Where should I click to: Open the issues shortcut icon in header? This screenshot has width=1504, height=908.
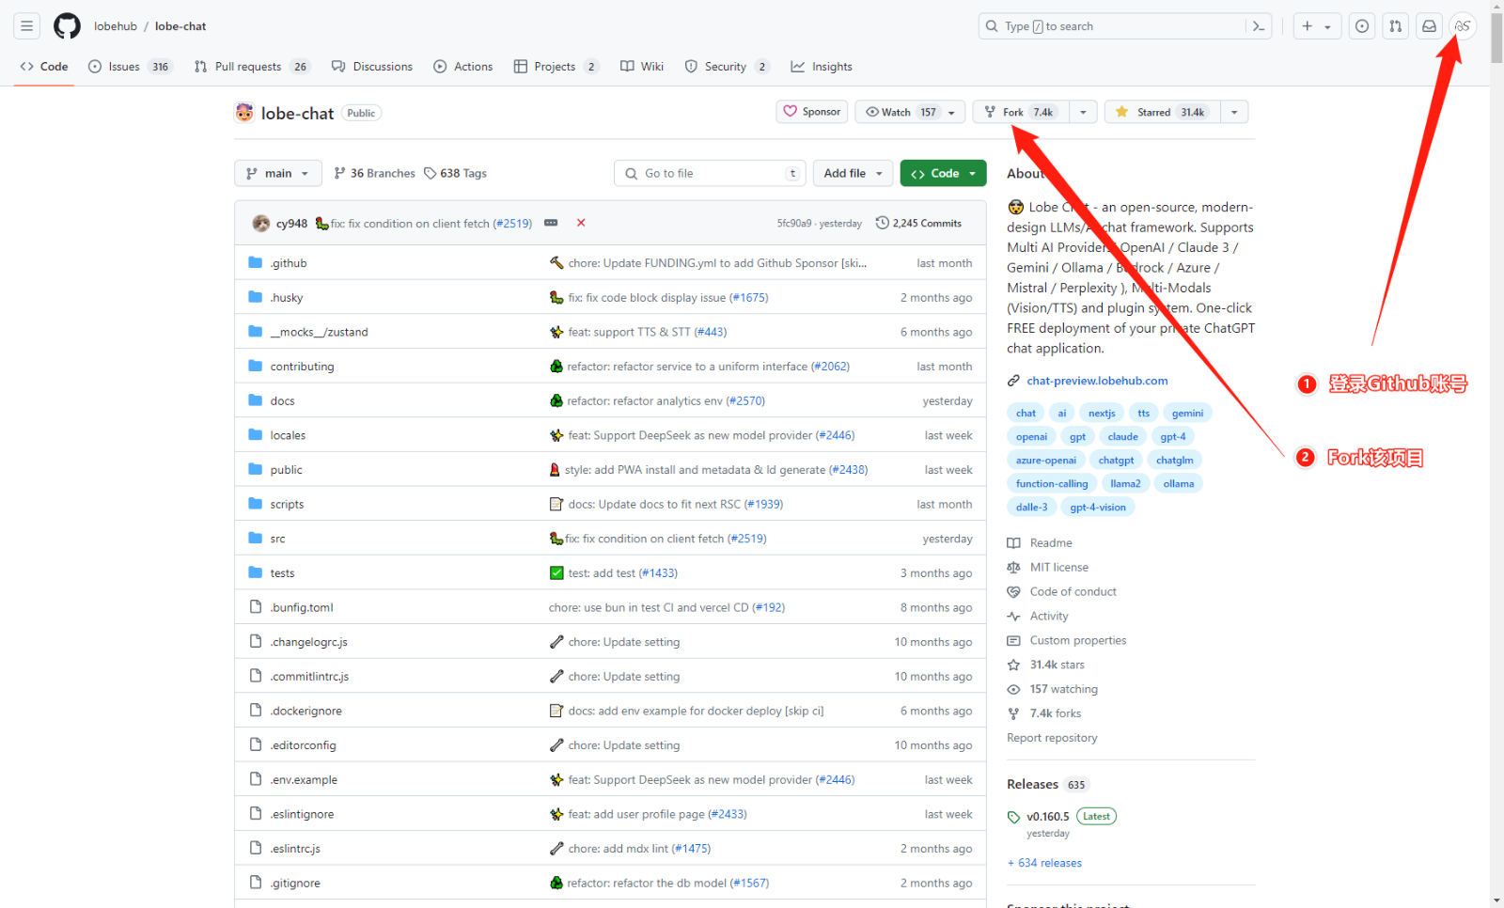(x=1361, y=26)
